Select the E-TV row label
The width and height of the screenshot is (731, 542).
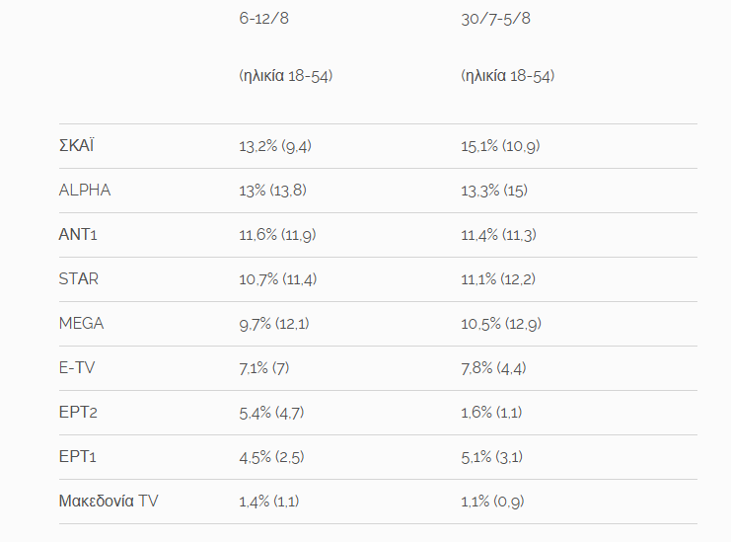pos(78,368)
